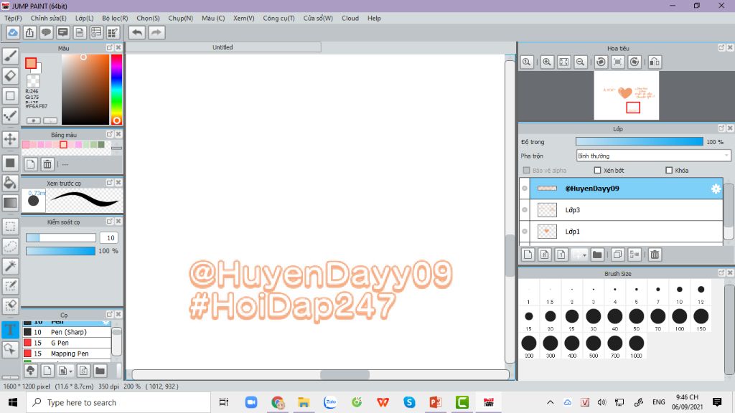Select the Gradient tool
This screenshot has height=413, width=735.
coord(10,202)
